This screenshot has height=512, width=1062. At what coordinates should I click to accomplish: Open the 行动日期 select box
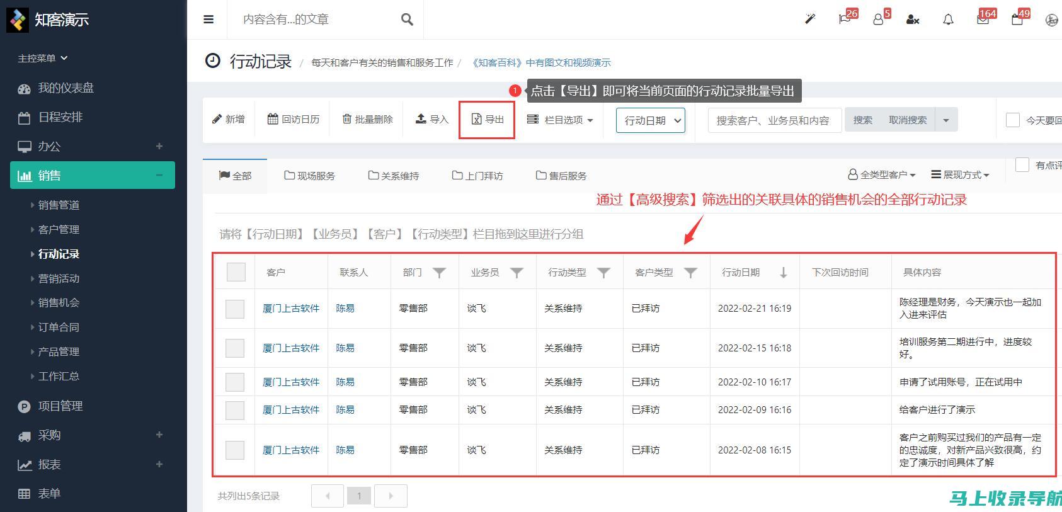(650, 120)
